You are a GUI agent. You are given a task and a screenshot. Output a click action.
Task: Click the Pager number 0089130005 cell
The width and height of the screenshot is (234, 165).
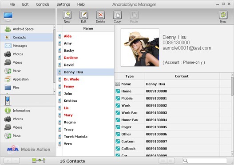[x=182, y=127]
